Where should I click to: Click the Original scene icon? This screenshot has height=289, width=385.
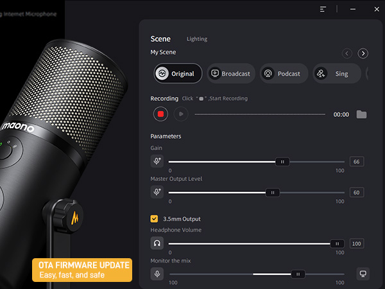pos(162,73)
